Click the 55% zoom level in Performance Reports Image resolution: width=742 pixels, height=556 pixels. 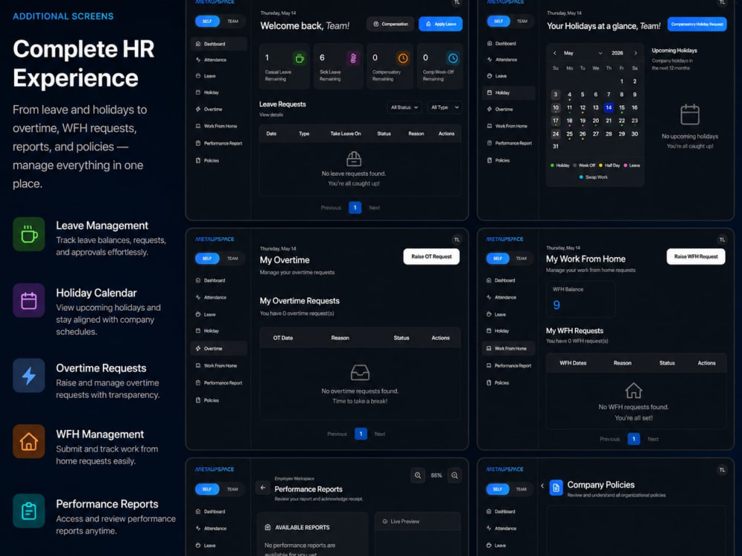click(436, 476)
